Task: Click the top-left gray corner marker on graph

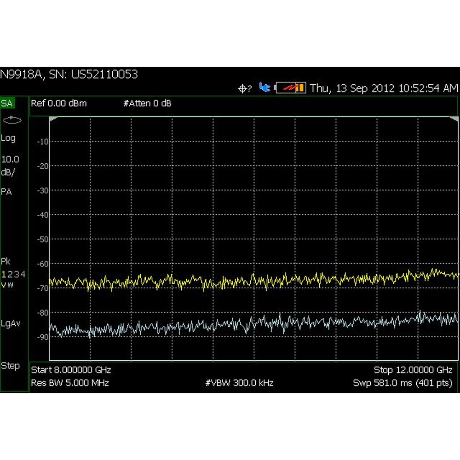Action: 52,119
